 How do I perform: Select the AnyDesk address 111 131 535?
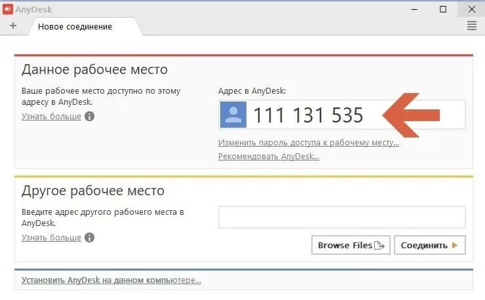tap(308, 115)
